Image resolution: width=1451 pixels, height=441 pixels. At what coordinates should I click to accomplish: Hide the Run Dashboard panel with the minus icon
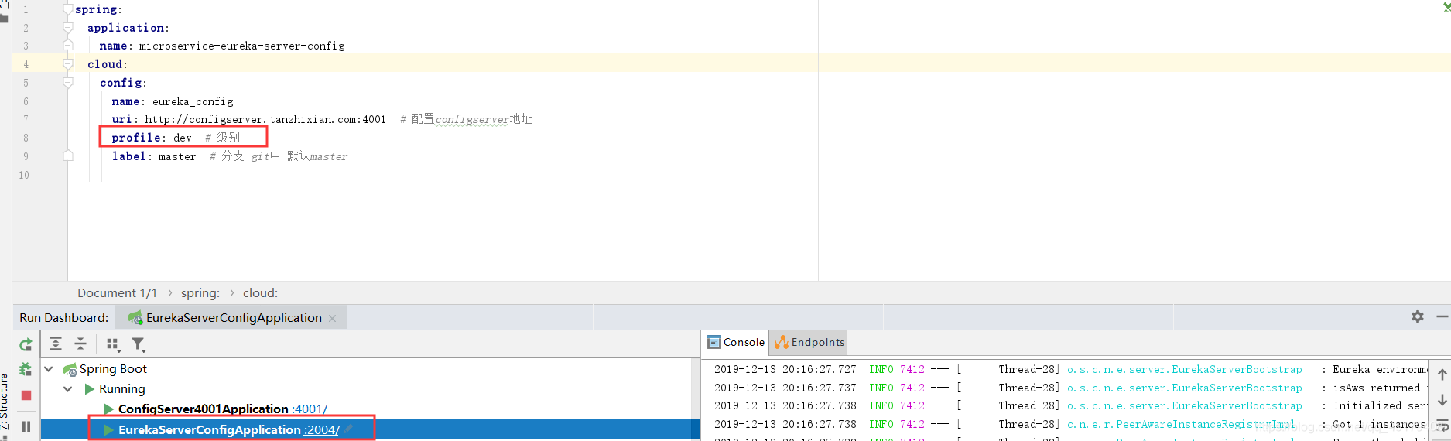pyautogui.click(x=1442, y=316)
